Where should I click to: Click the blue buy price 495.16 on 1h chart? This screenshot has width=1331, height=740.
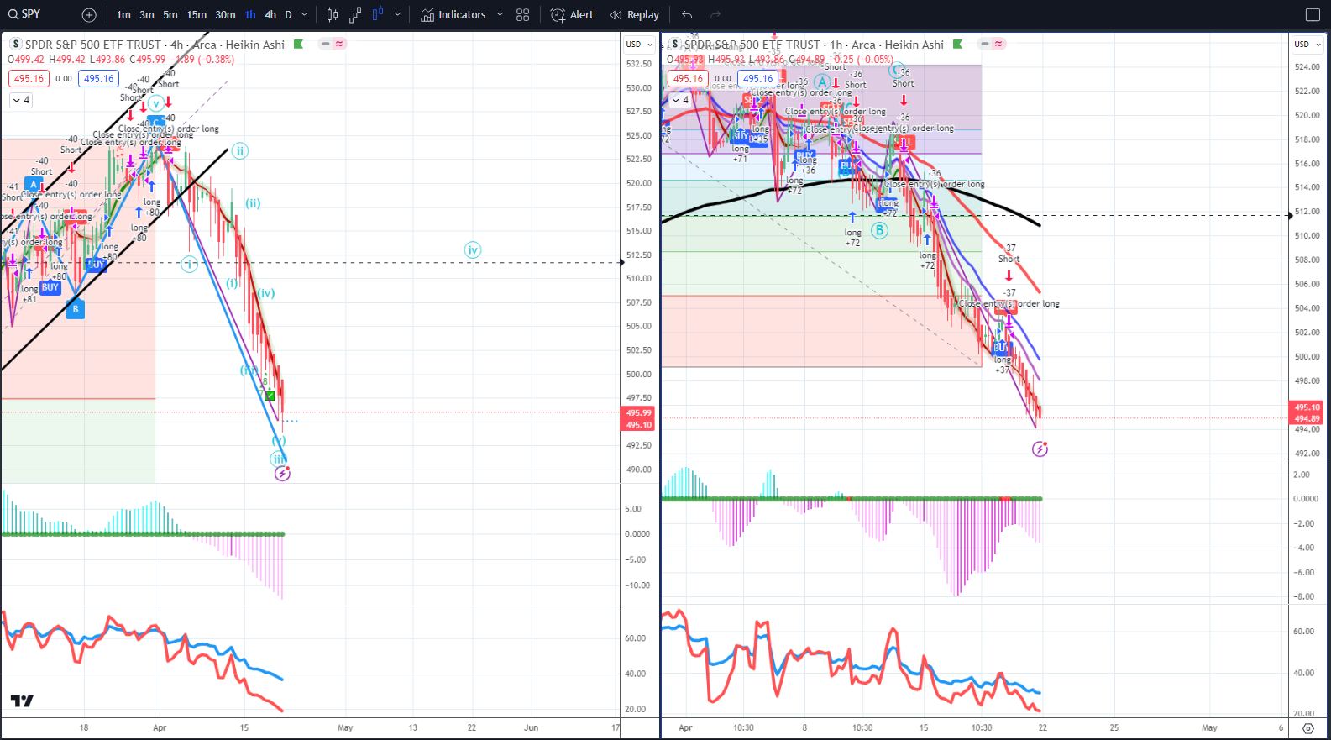point(758,79)
